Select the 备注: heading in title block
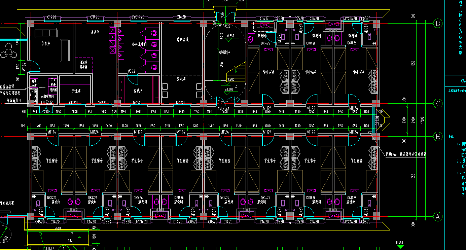 [x=452, y=137]
